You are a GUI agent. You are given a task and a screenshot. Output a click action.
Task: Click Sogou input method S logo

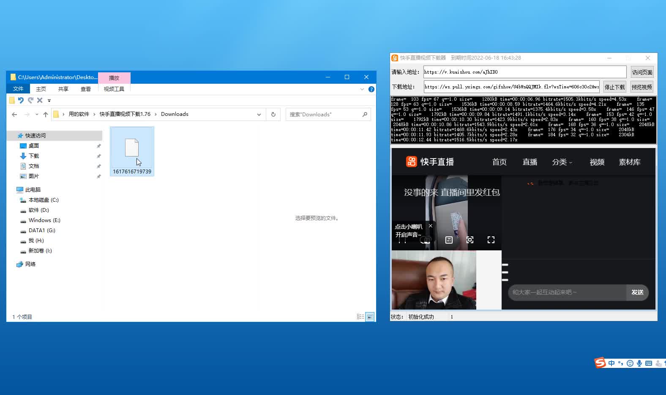[x=600, y=363]
